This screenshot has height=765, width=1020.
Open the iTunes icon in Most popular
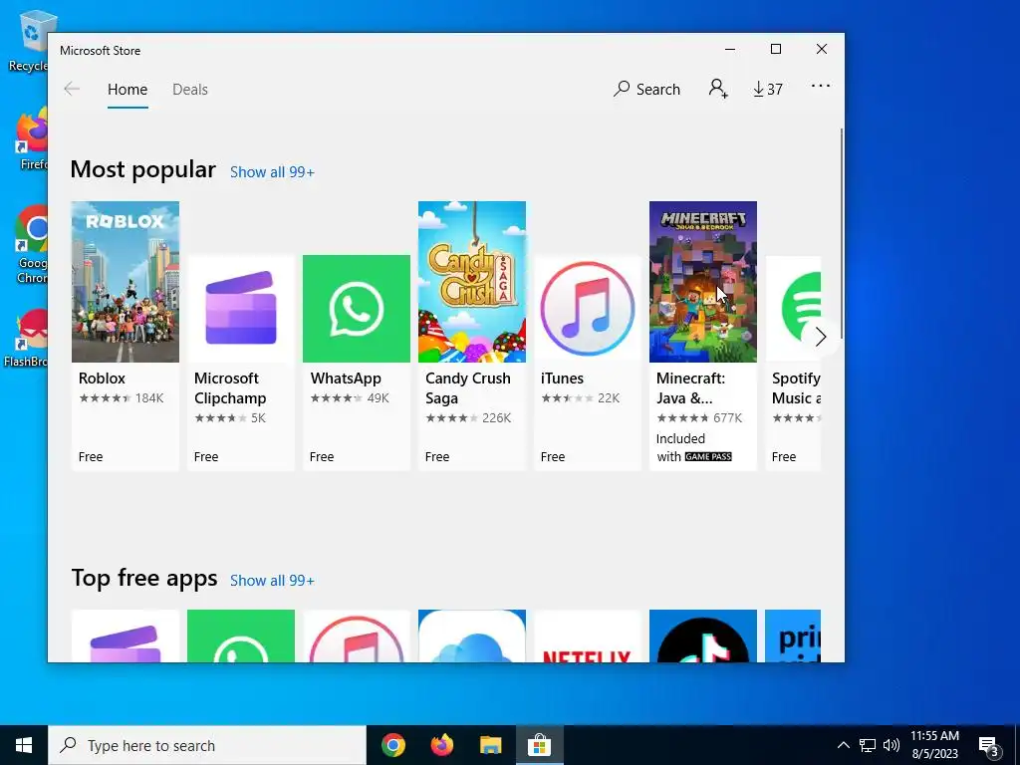(588, 309)
